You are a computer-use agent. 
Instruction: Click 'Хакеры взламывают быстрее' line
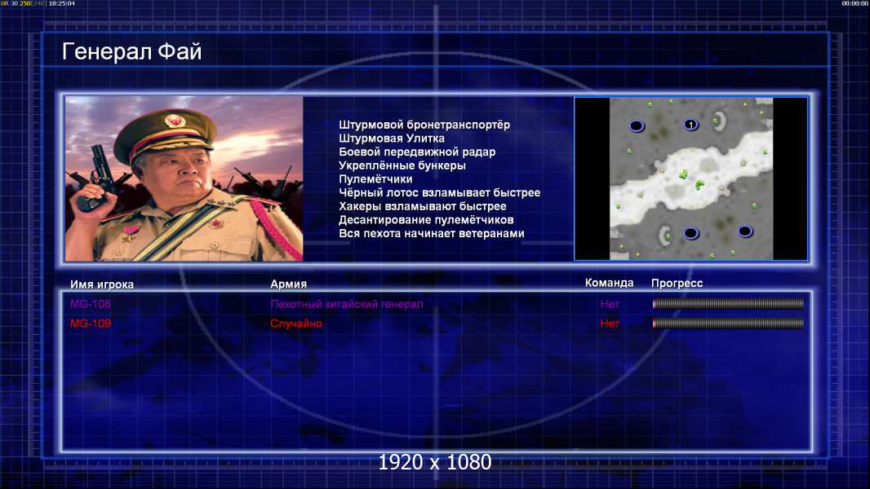click(x=423, y=206)
